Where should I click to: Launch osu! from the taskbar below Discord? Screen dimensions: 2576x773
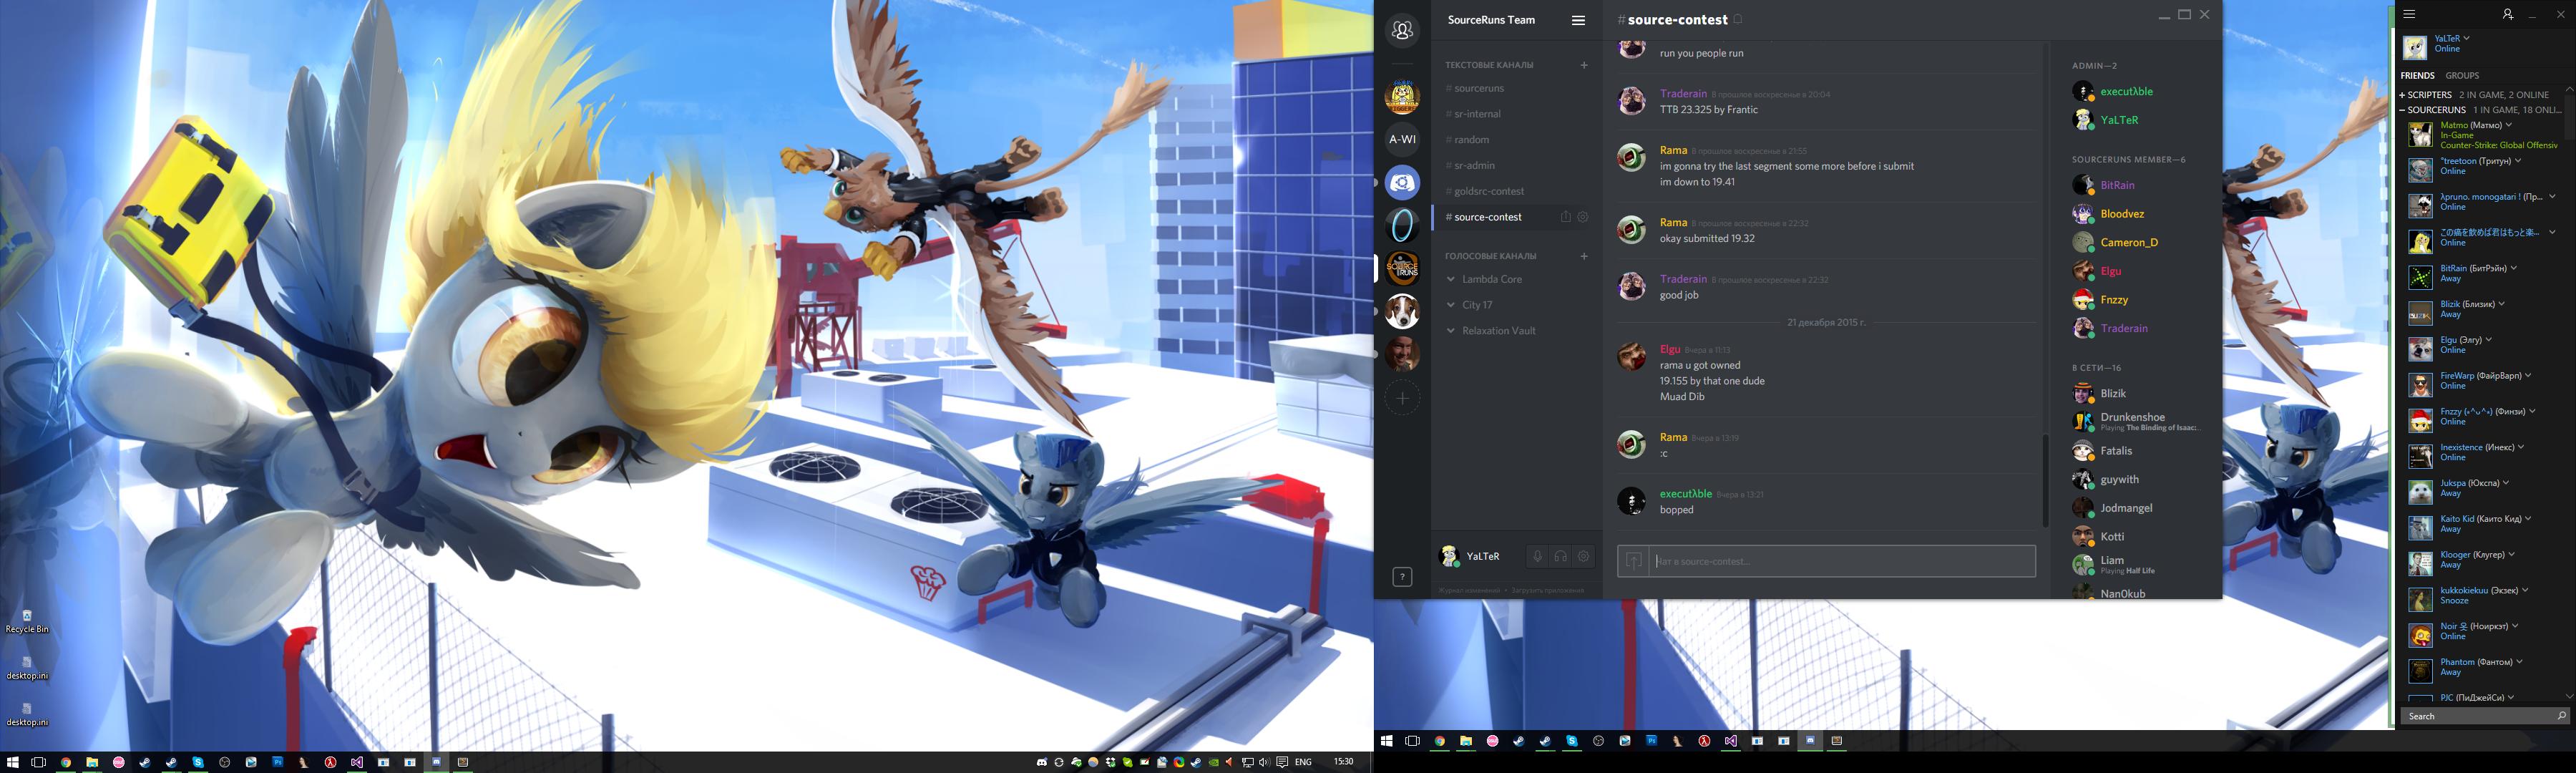[x=1492, y=741]
